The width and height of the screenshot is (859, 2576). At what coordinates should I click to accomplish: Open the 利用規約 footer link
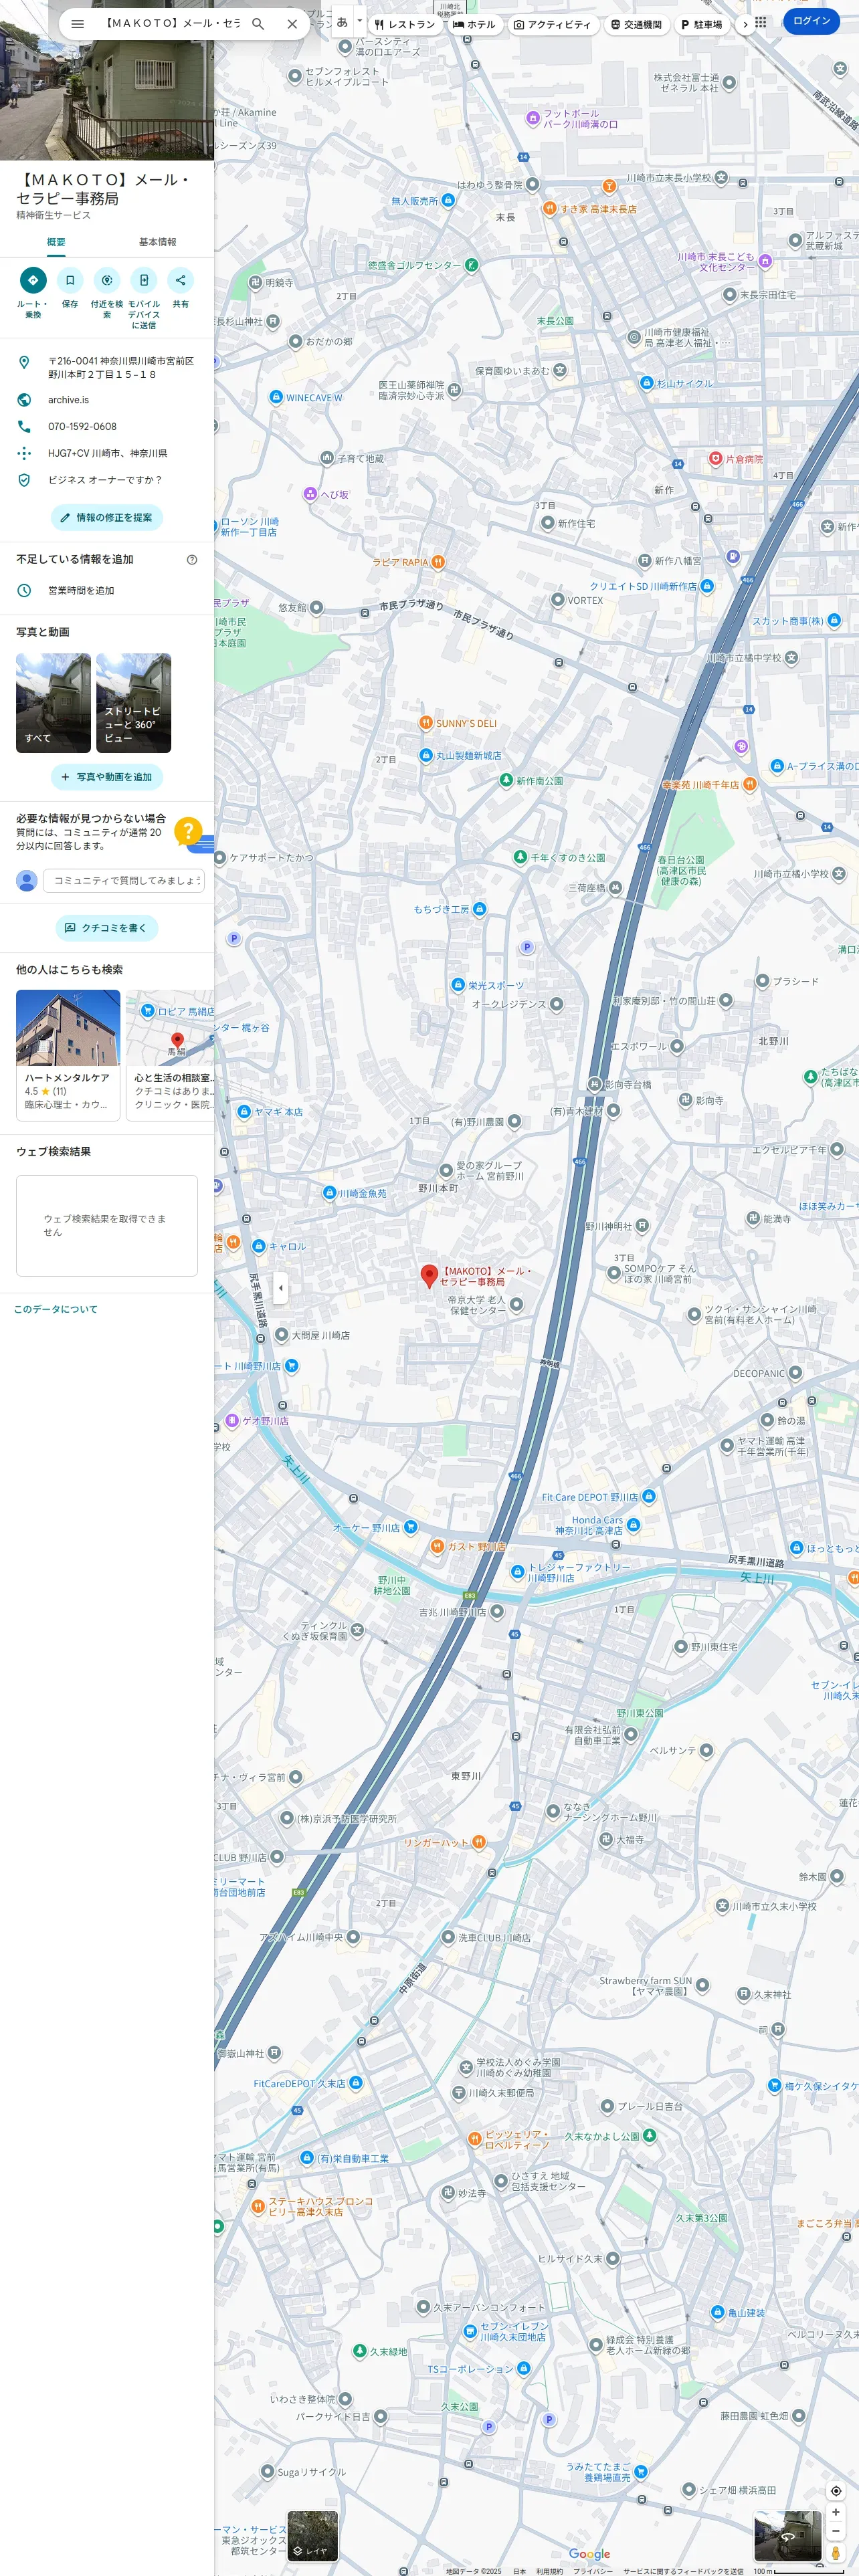point(549,2570)
